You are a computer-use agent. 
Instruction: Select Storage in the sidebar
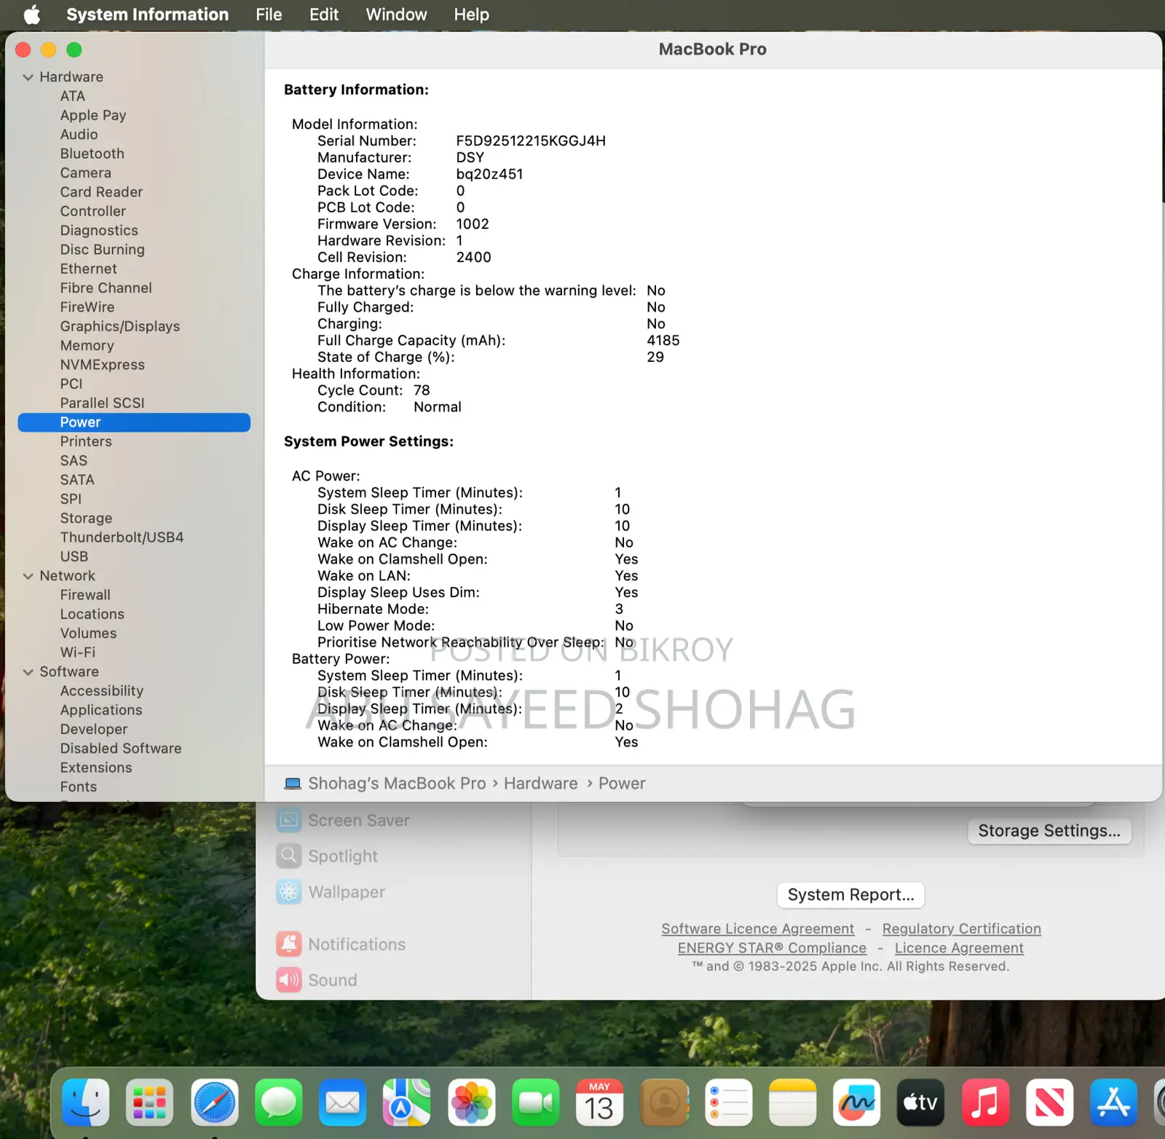pyautogui.click(x=86, y=519)
